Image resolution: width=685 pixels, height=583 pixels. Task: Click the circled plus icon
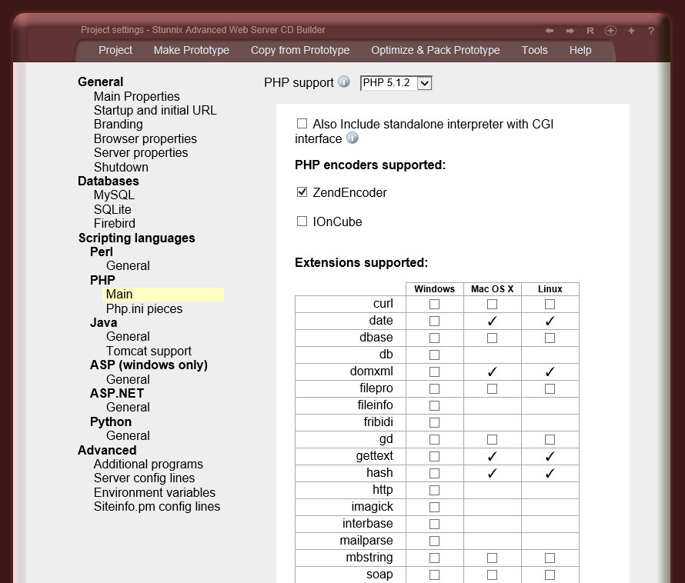pos(610,31)
